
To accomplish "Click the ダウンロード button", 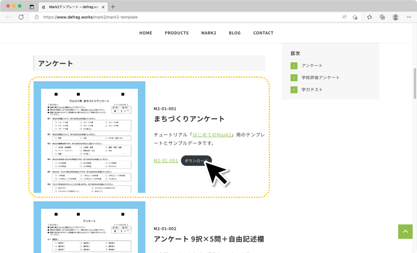I will click(196, 161).
